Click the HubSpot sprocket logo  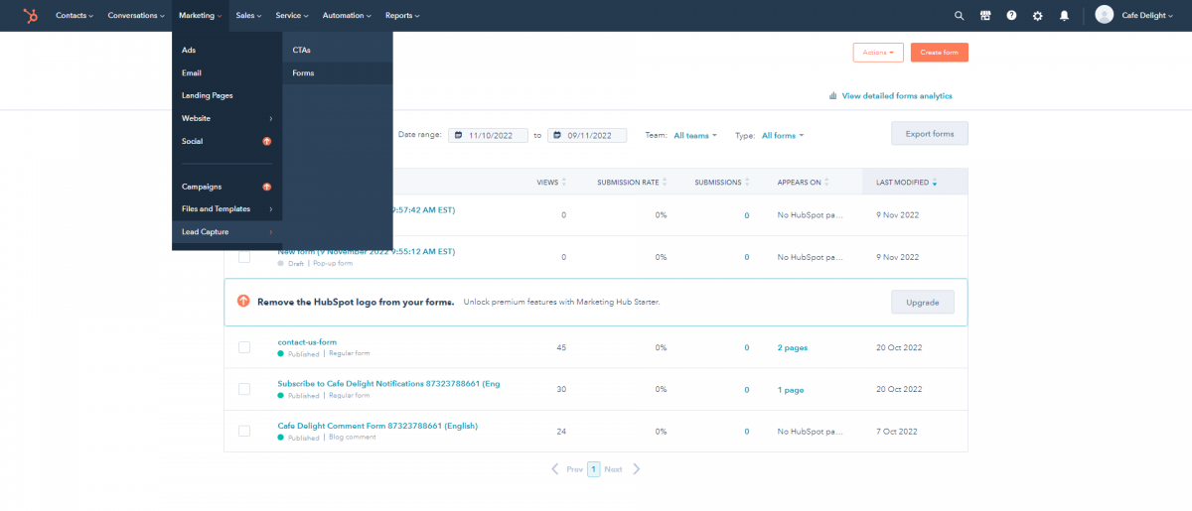tap(31, 16)
